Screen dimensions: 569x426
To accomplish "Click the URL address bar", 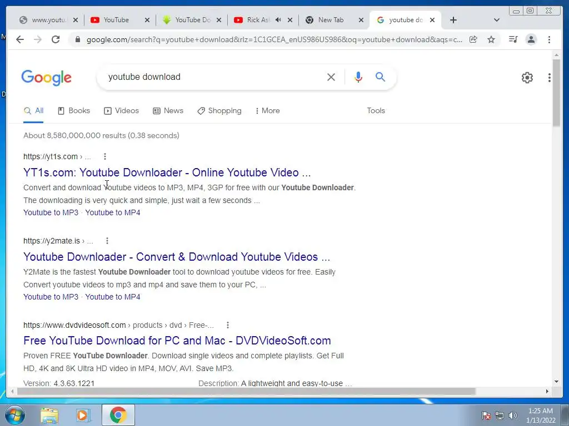I will (274, 39).
